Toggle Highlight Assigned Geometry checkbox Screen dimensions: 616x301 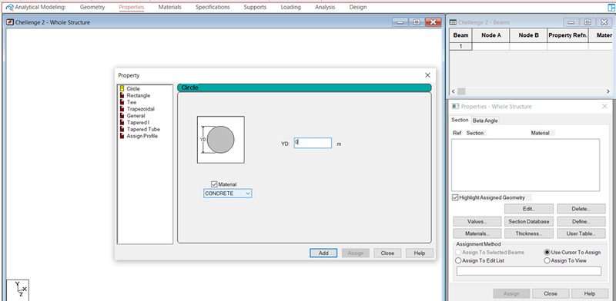pos(455,197)
